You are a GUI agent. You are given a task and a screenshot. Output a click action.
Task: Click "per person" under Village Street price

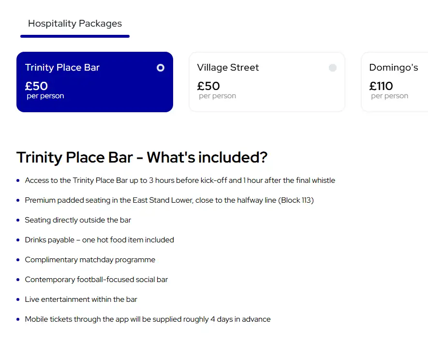pos(218,96)
